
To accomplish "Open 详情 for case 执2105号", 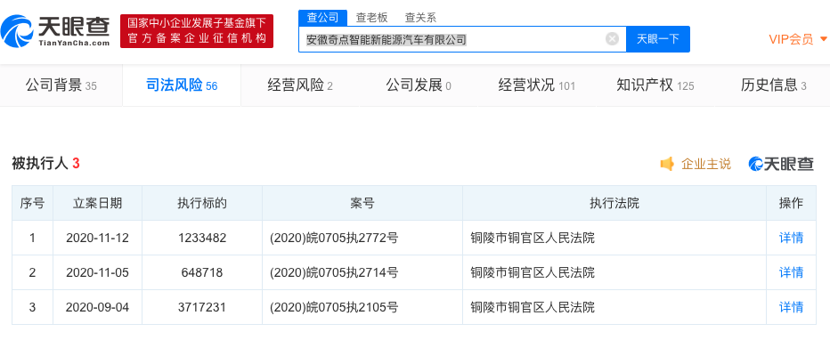I will [791, 307].
